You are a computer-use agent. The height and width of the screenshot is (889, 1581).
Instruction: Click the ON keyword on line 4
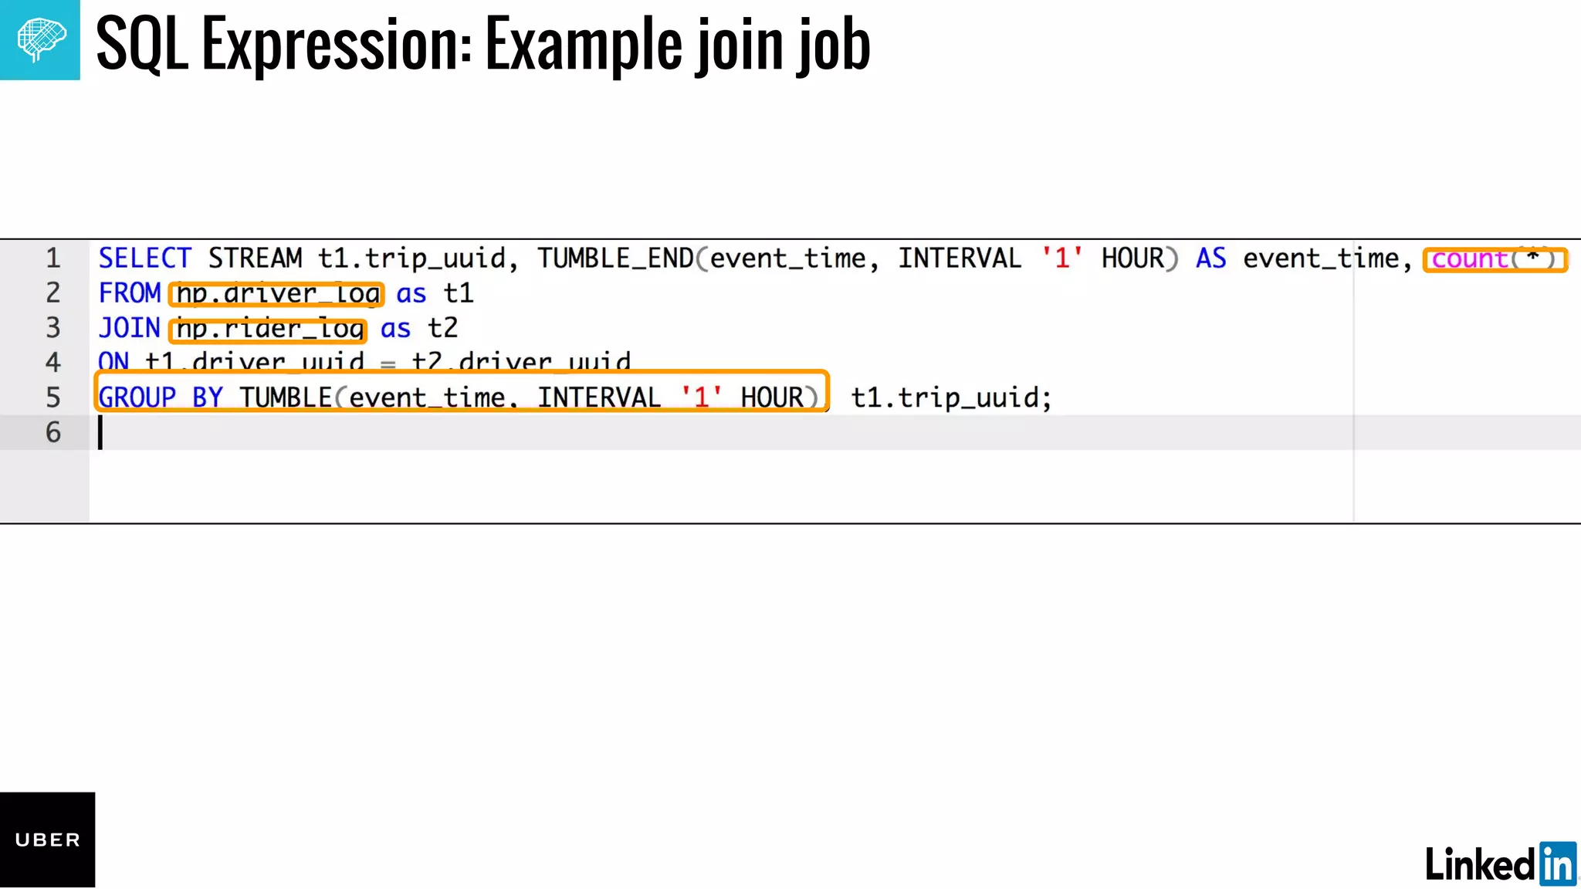click(113, 361)
